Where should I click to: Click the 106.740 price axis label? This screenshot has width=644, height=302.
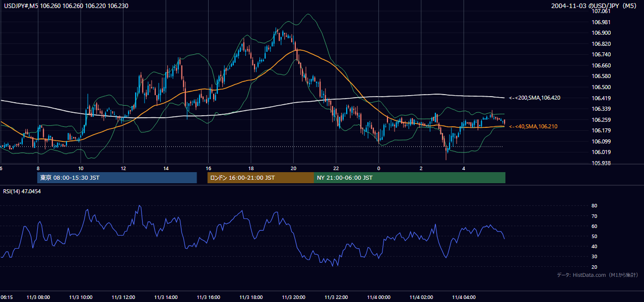[601, 54]
